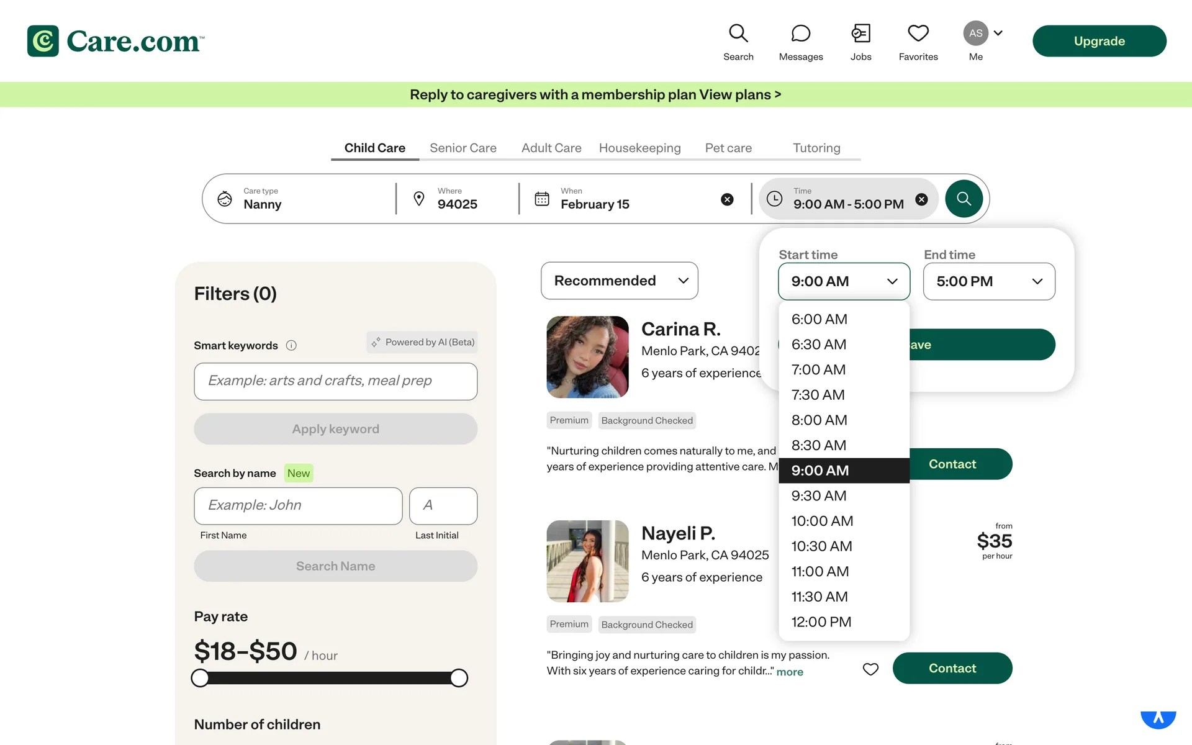Switch to the Senior Care tab

463,148
